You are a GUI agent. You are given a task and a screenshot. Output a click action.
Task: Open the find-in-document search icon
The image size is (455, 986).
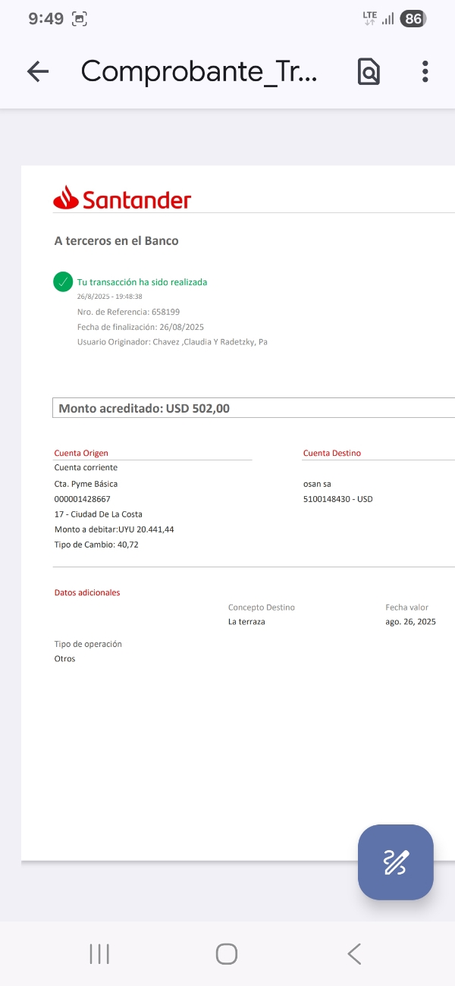pos(369,71)
